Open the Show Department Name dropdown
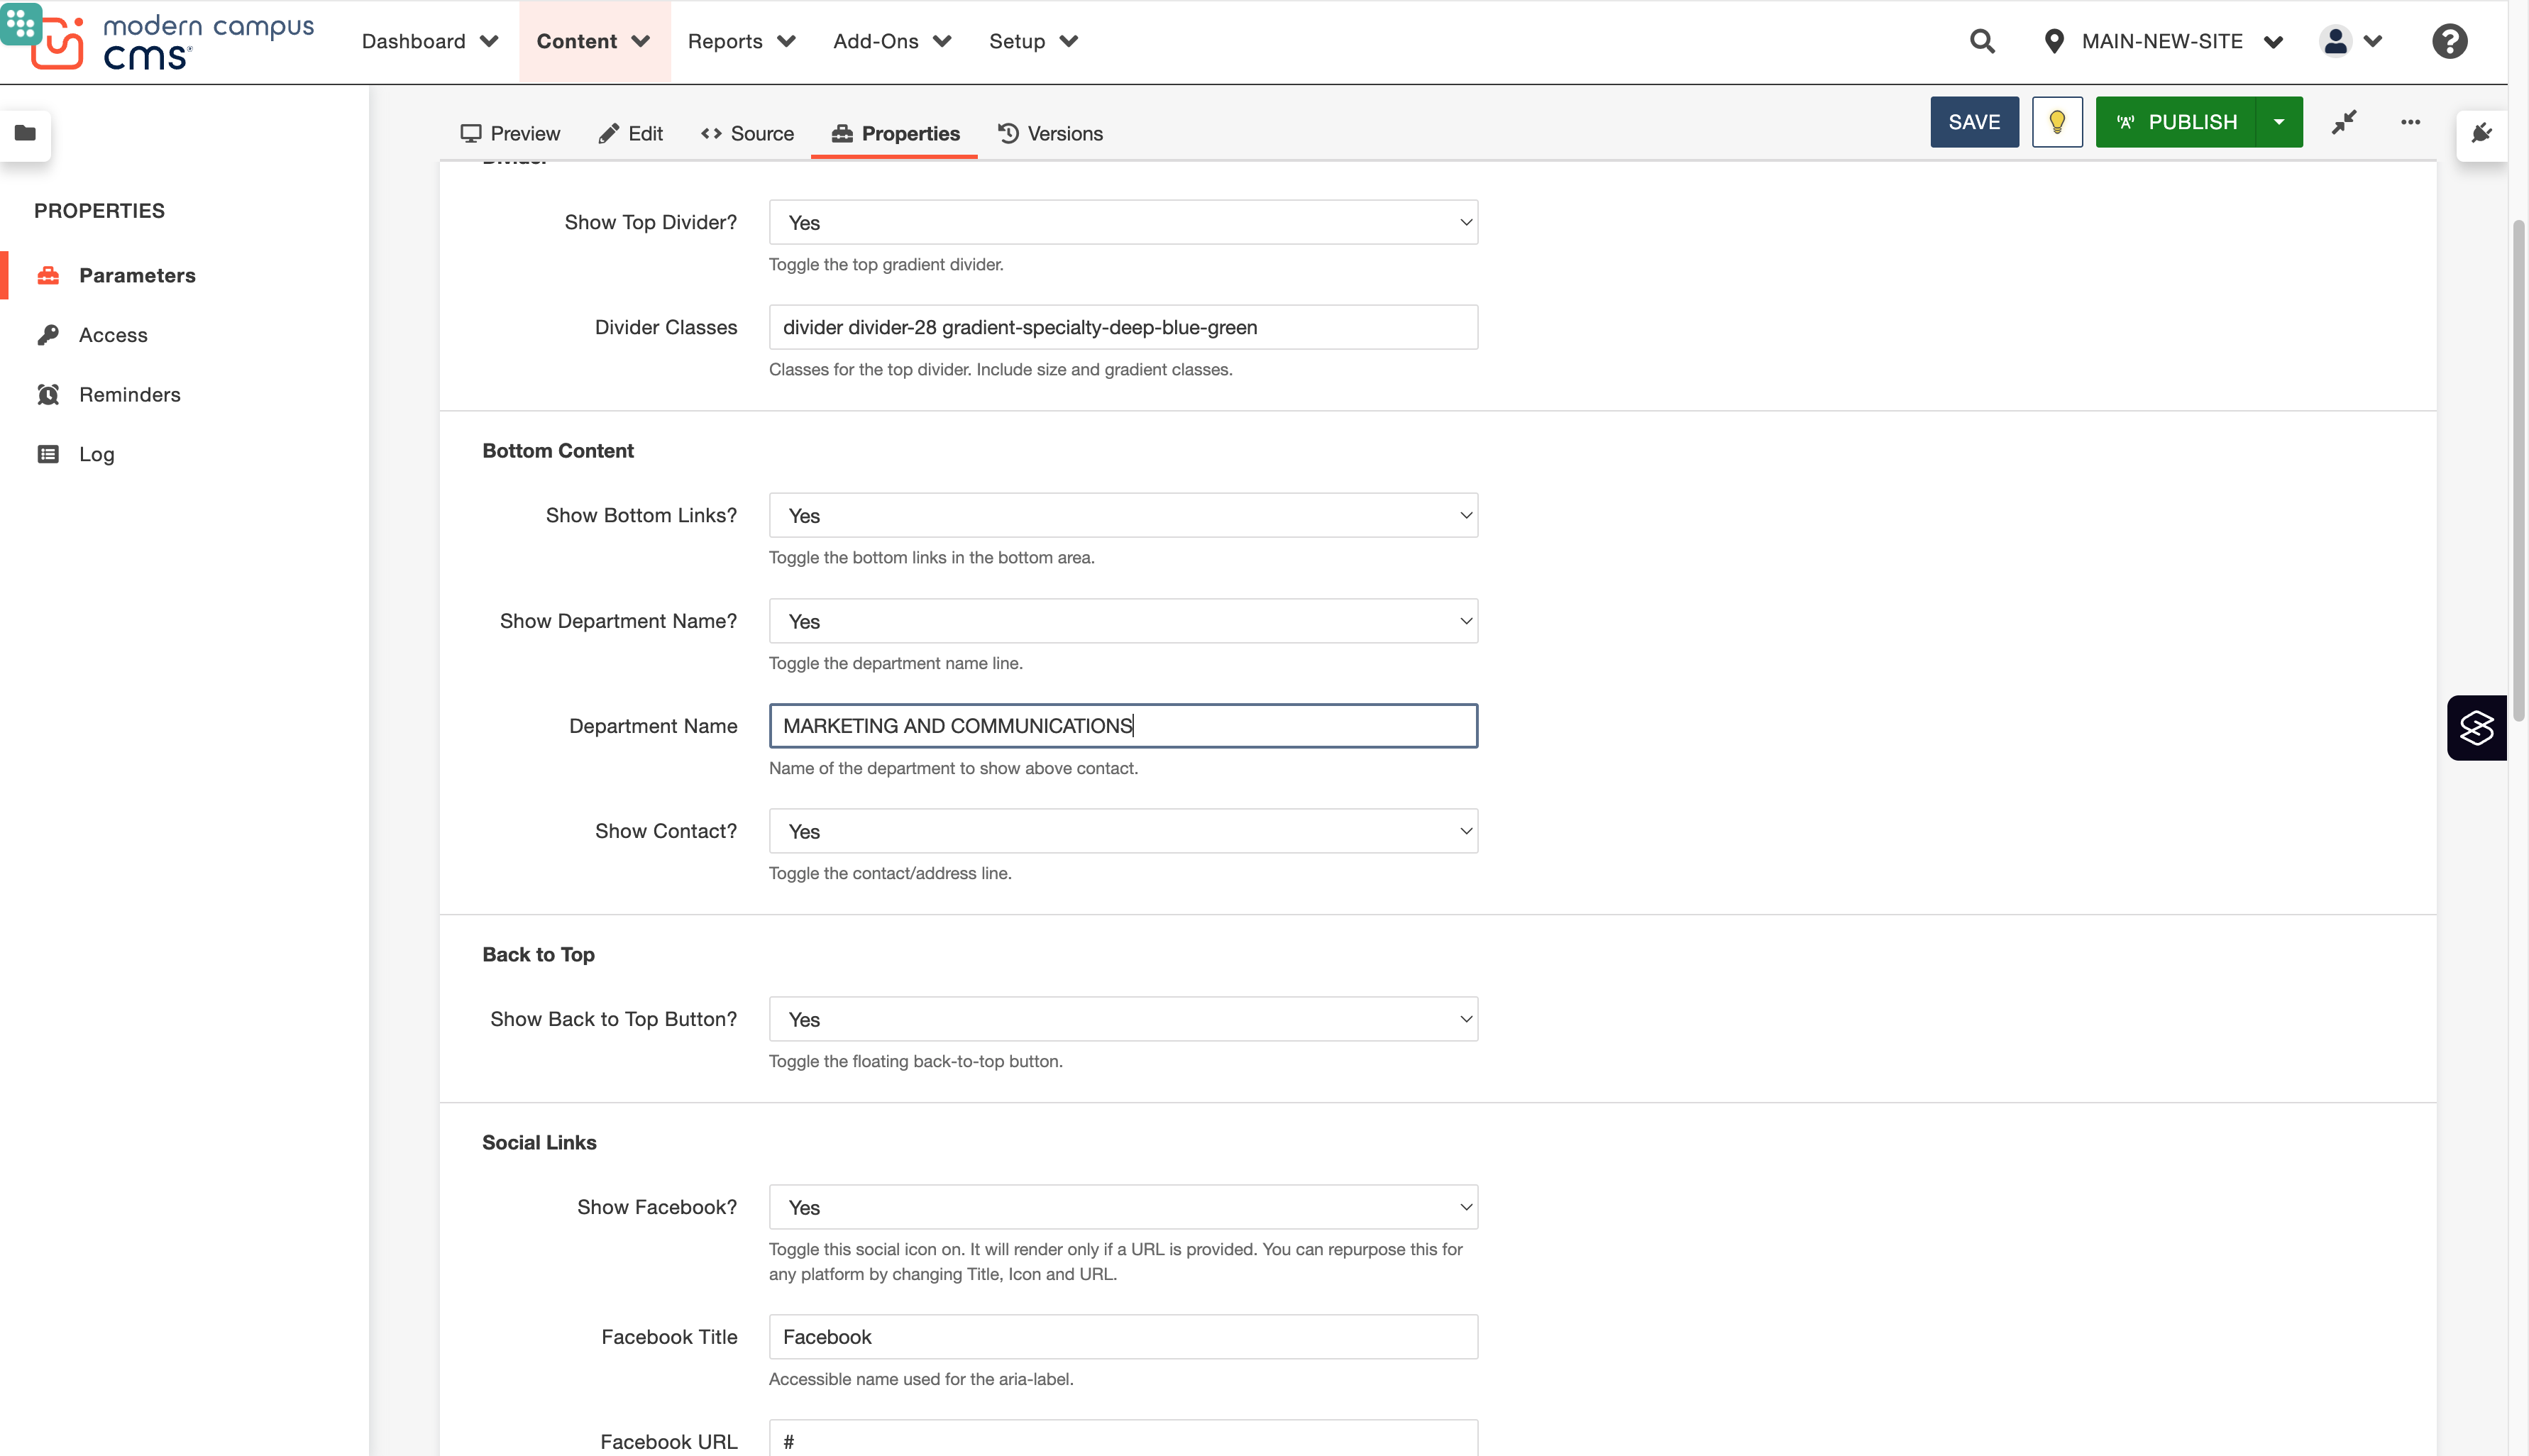 [x=1123, y=621]
